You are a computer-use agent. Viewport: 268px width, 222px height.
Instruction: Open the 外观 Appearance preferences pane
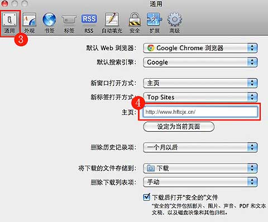coord(30,23)
